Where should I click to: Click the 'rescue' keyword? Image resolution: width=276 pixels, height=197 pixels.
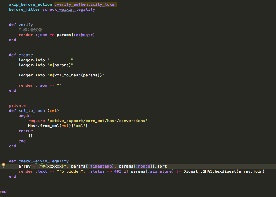pyautogui.click(x=26, y=131)
